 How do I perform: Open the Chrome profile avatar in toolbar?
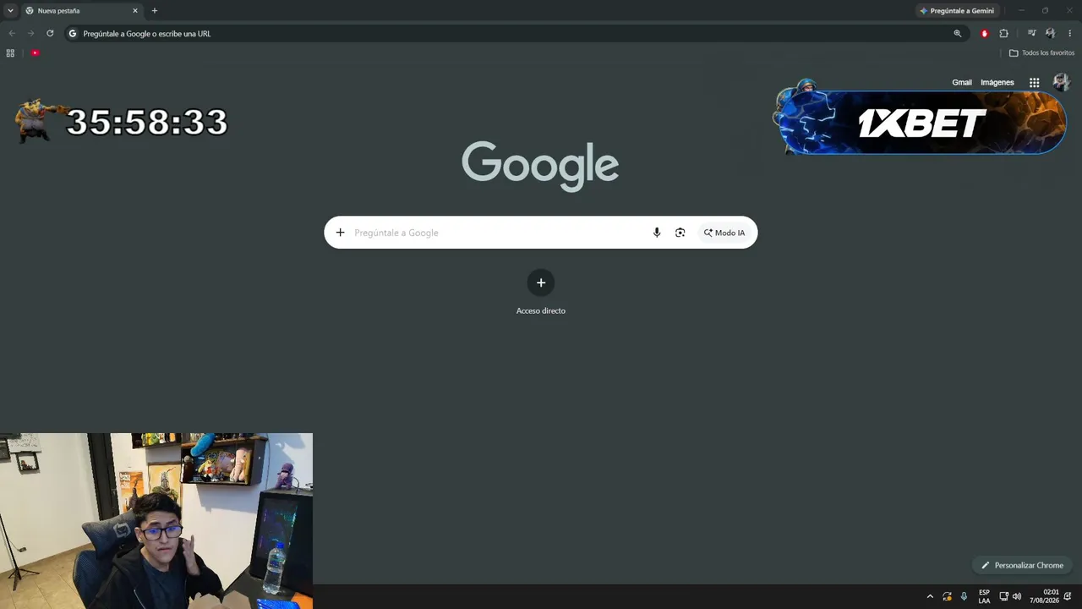click(1051, 34)
